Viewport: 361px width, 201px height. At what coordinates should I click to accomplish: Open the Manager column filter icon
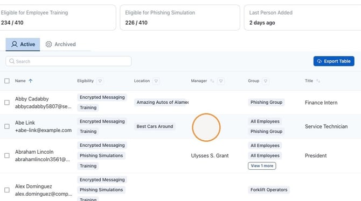coord(221,81)
